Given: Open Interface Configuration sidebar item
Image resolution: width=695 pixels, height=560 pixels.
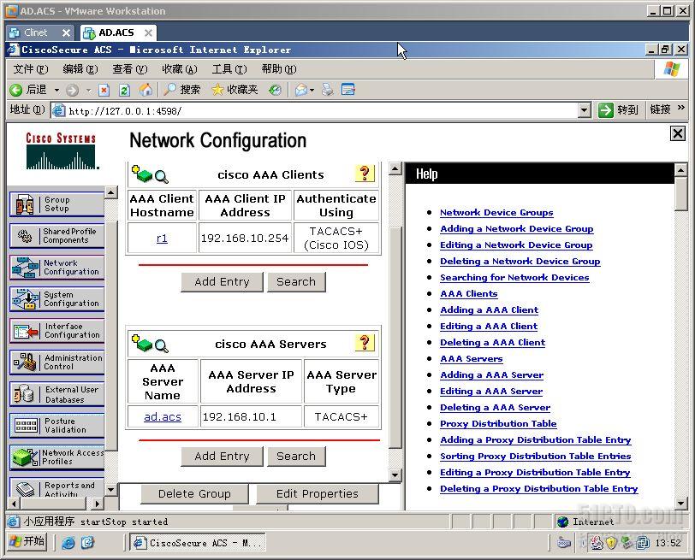Looking at the screenshot, I should point(56,331).
